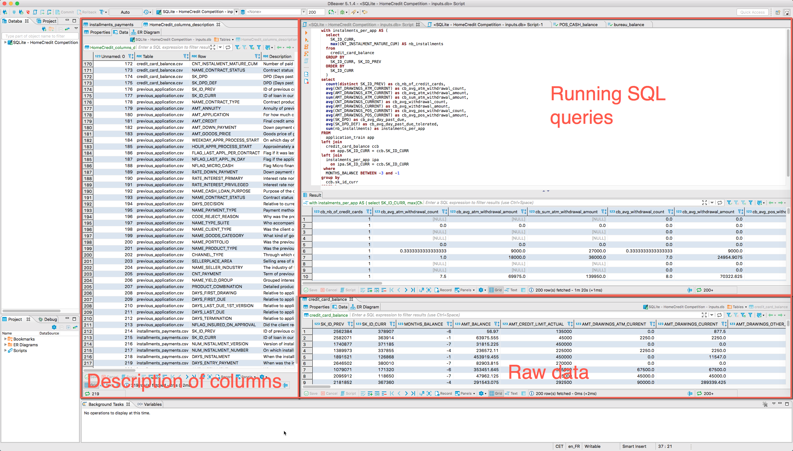The image size is (793, 451).
Task: Expand SQLite - HomeCredit Competition tree node
Action: (x=5, y=42)
